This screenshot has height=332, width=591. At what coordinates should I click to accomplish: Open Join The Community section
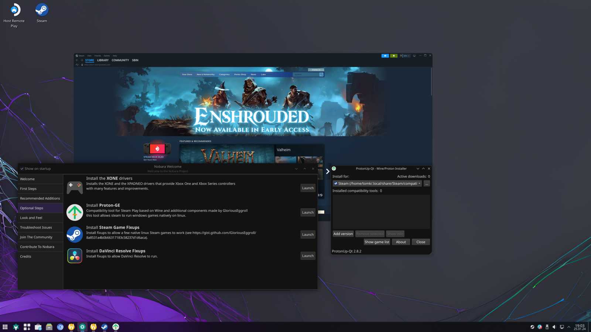(40, 237)
